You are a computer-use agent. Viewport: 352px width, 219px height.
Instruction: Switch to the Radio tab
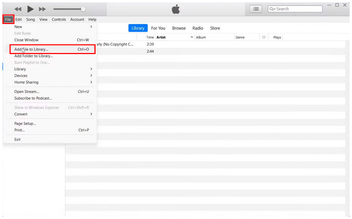coord(198,28)
